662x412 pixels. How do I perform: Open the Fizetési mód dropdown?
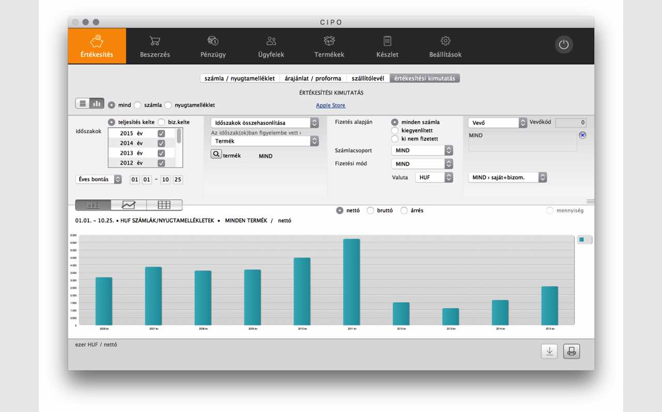click(423, 164)
